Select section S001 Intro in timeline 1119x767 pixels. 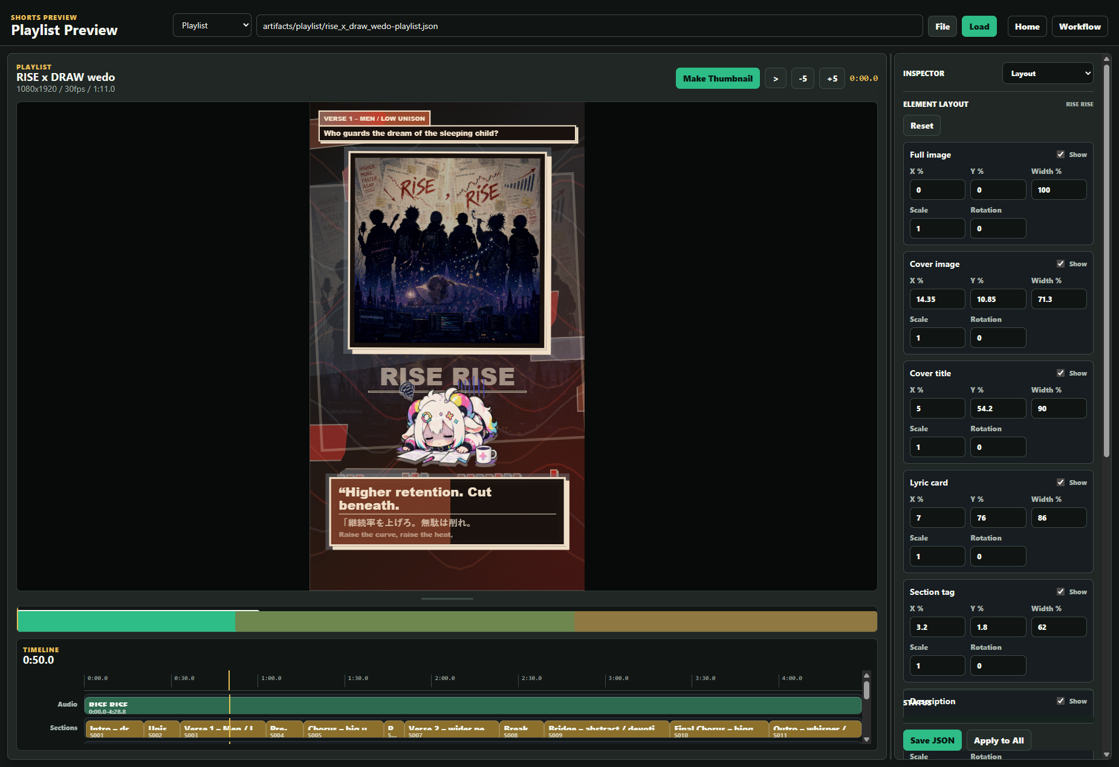pos(114,729)
